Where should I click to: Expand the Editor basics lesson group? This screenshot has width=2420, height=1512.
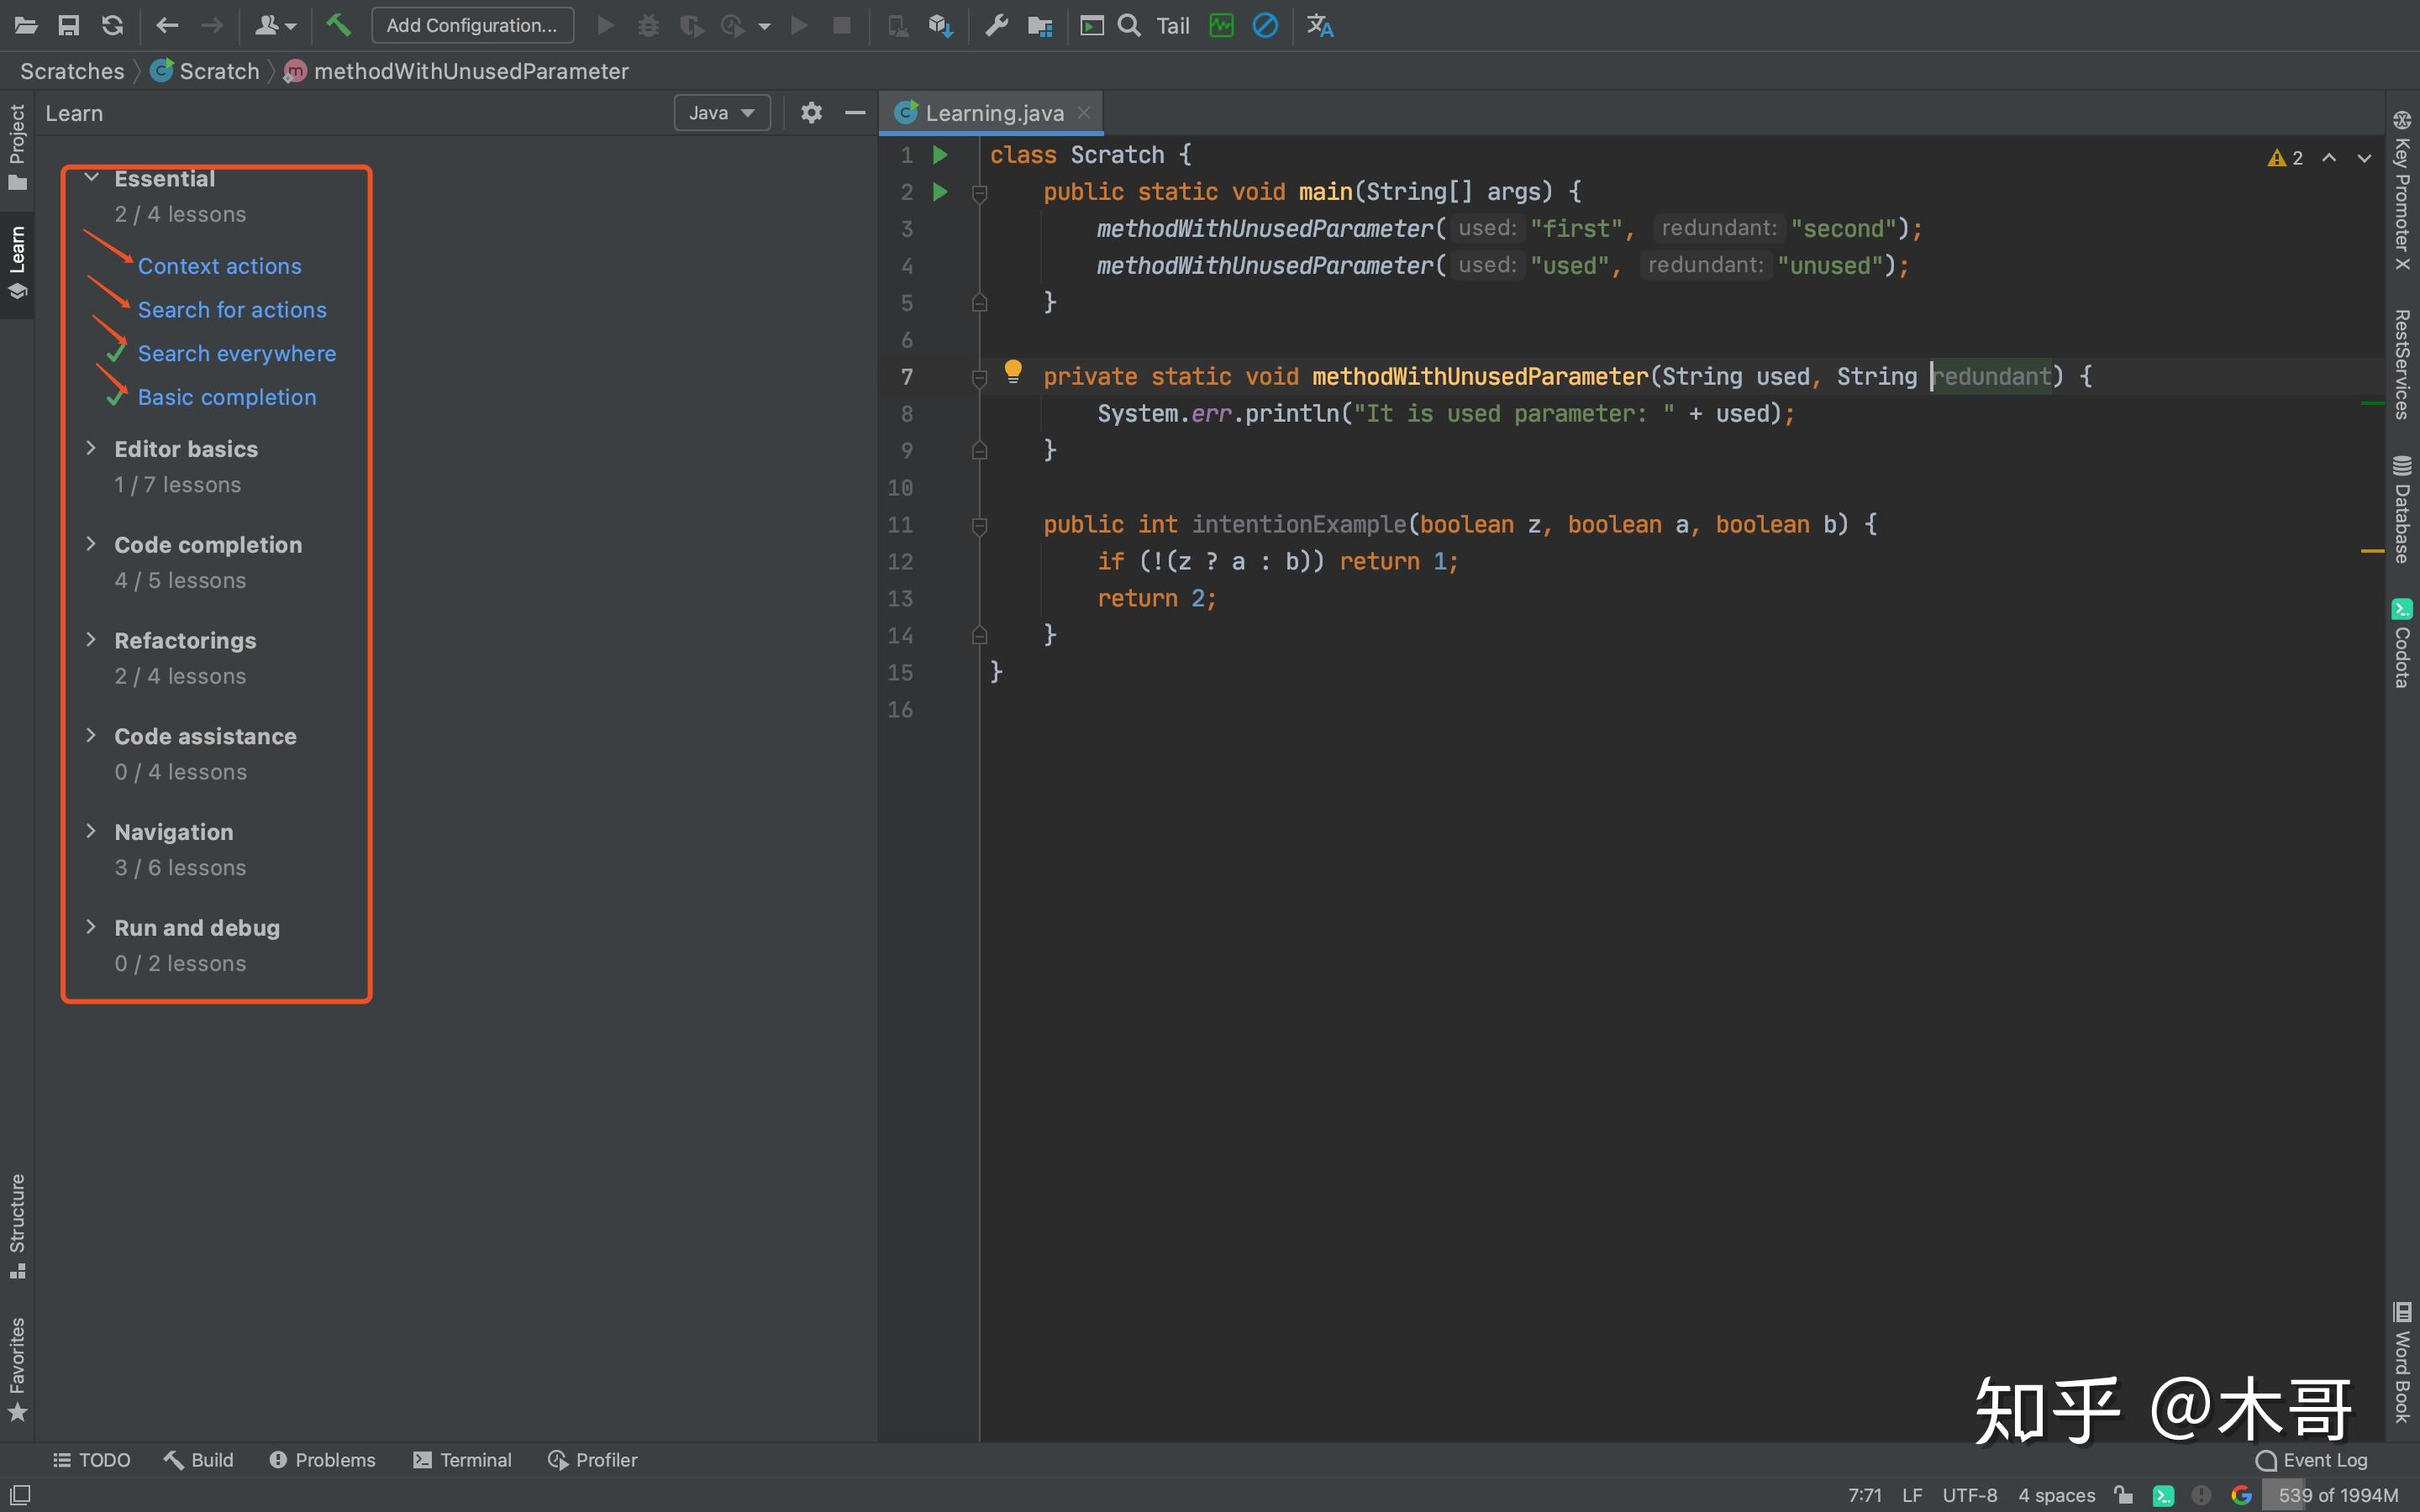[92, 448]
